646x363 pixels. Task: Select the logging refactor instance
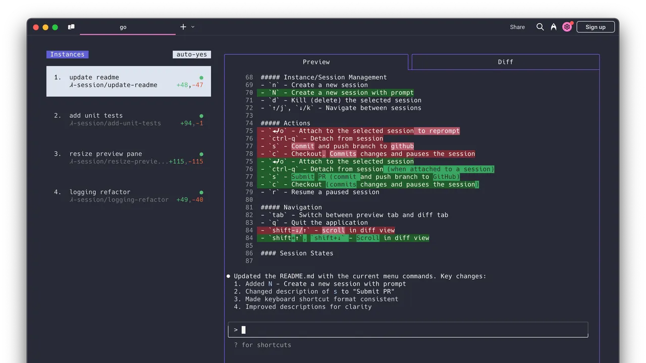coord(129,196)
